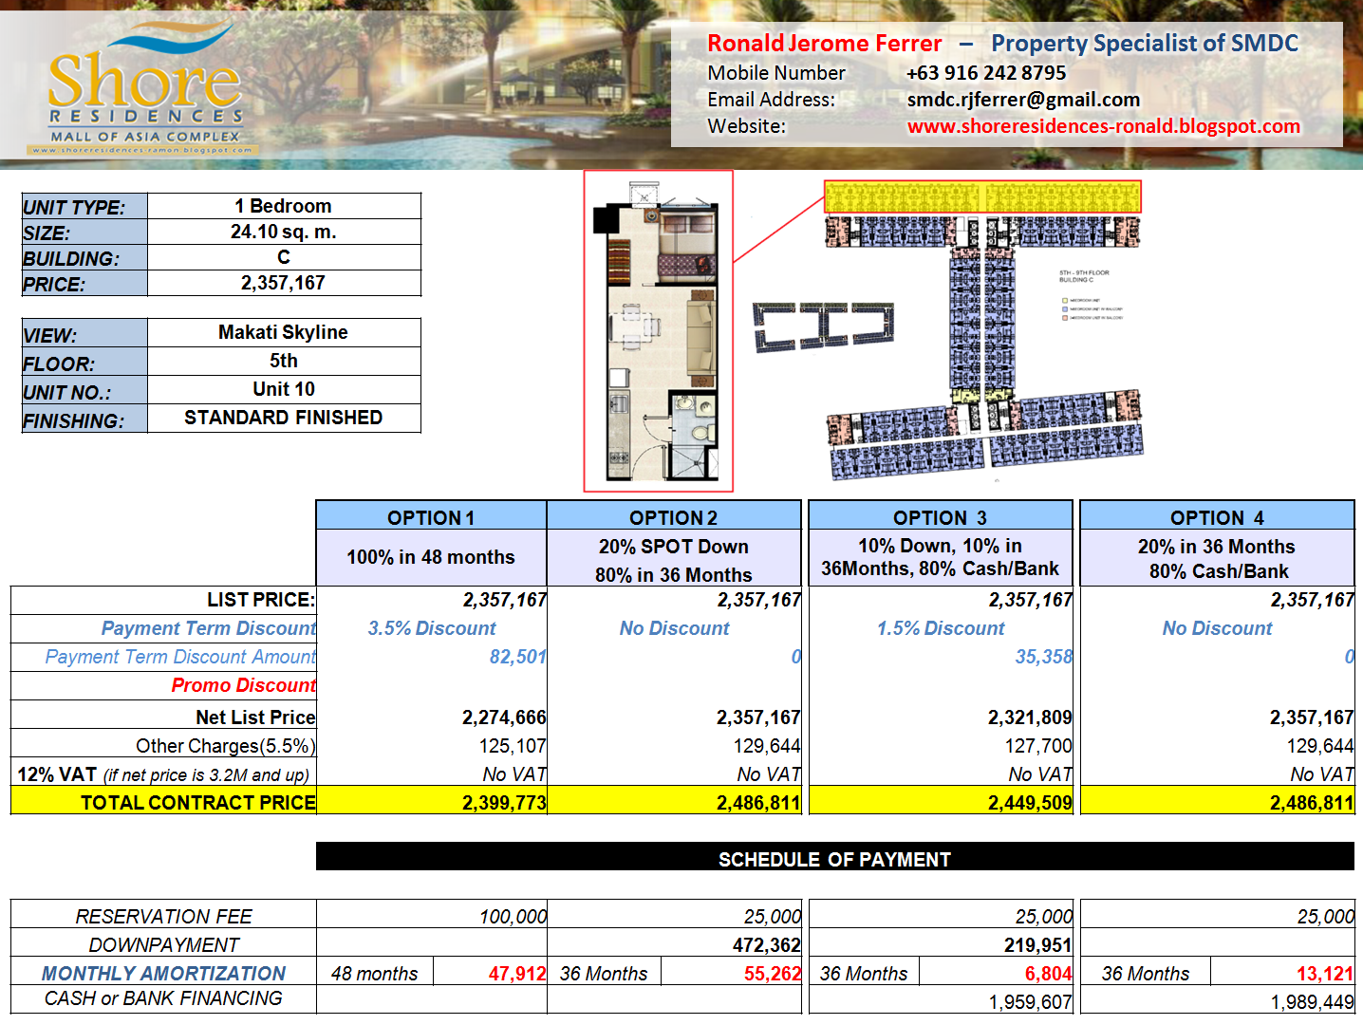Click the smdc.rjferrer@gmail.com email address
Image resolution: width=1363 pixels, height=1025 pixels.
pyautogui.click(x=1023, y=99)
